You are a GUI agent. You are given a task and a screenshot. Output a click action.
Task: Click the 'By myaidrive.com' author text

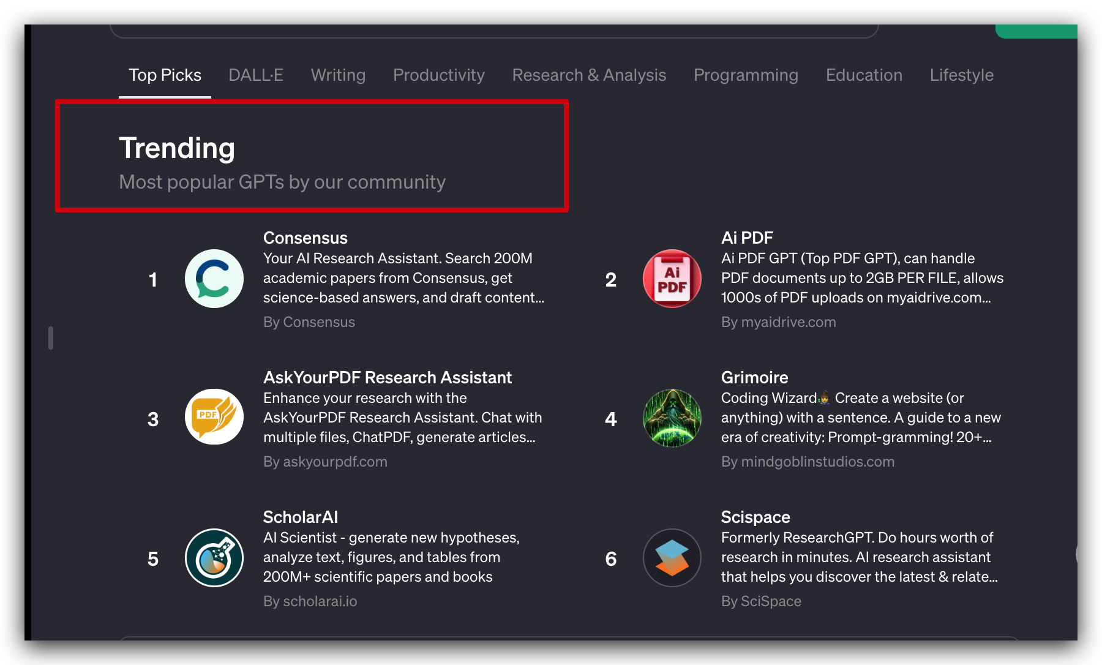[x=779, y=322]
